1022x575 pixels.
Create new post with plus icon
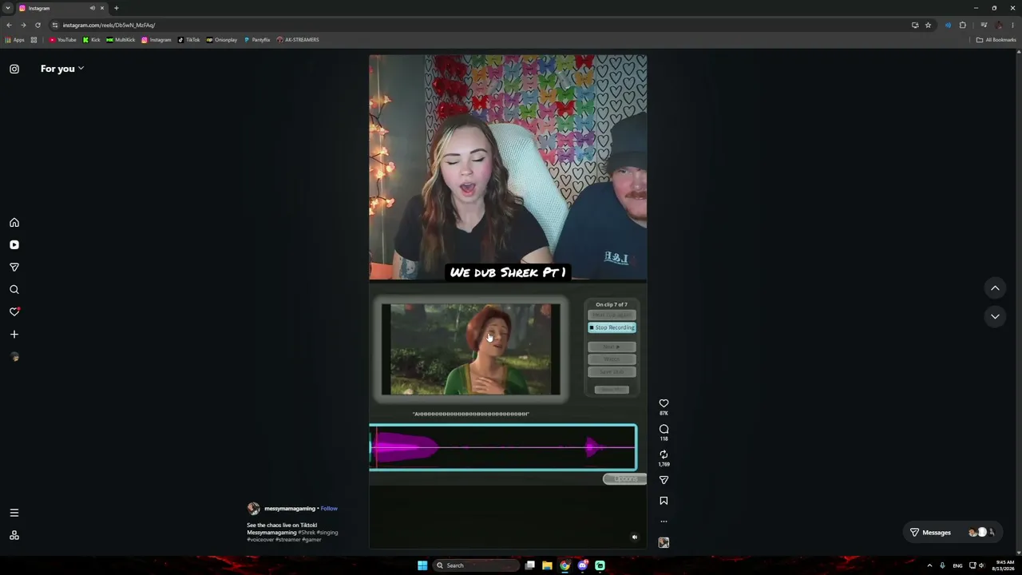click(14, 335)
